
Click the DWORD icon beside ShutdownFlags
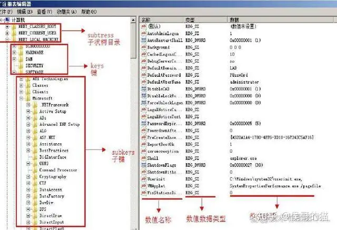144,165
